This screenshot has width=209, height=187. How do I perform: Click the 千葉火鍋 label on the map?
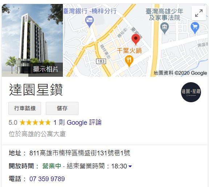pyautogui.click(x=129, y=51)
